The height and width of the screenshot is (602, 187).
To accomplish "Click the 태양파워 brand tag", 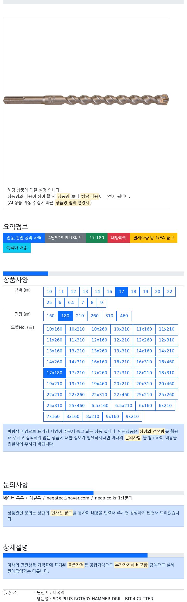I will pos(119,238).
